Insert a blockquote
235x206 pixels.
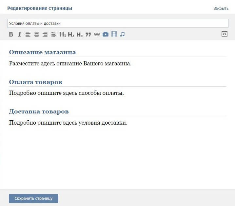[x=88, y=34]
